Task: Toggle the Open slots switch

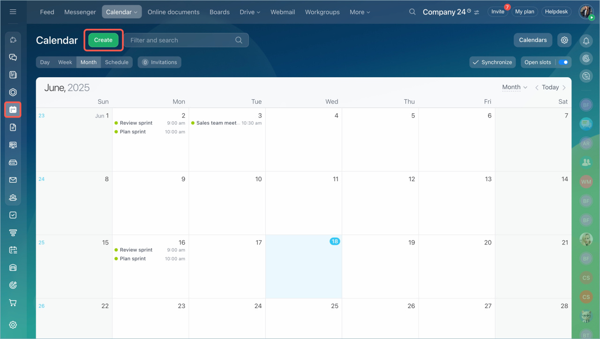Action: [563, 62]
